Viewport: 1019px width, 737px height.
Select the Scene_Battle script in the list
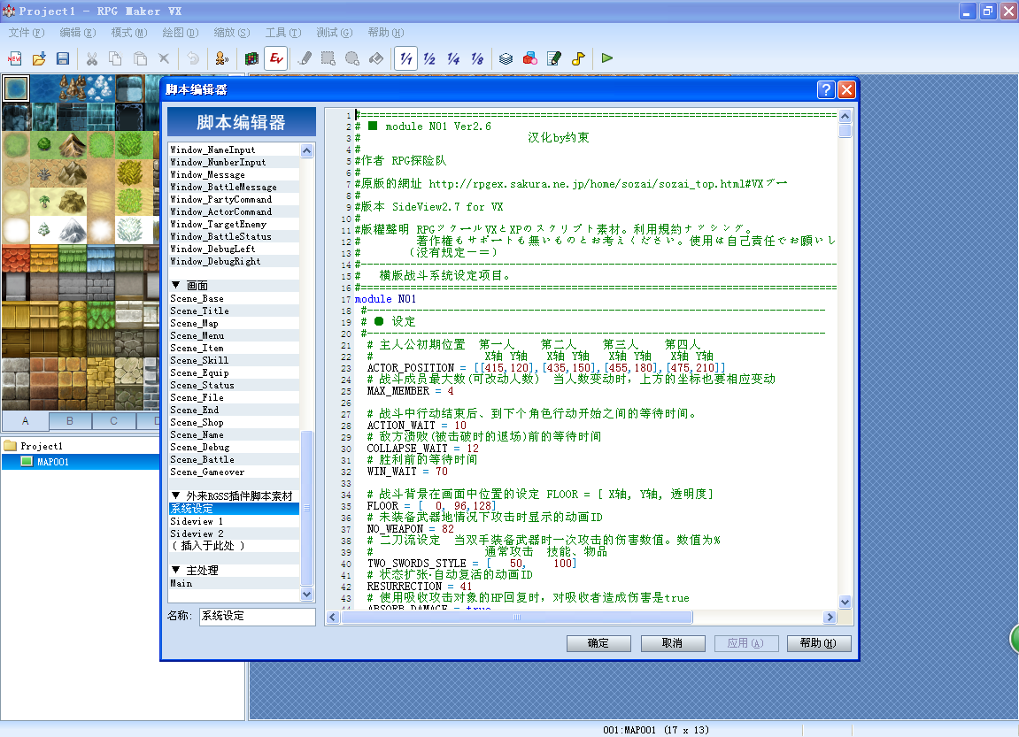pos(234,460)
